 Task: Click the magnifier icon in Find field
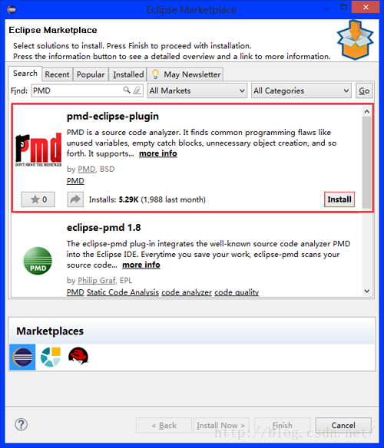pyautogui.click(x=127, y=91)
